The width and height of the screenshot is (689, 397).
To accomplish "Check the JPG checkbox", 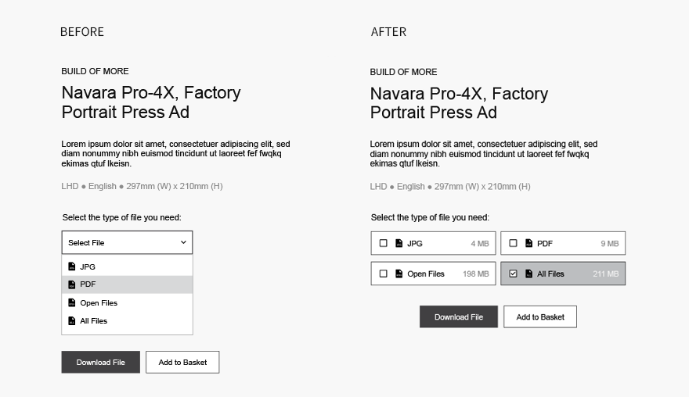I will (383, 243).
